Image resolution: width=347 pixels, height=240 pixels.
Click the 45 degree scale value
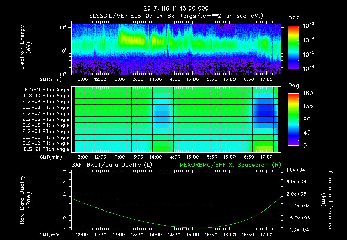[307, 133]
